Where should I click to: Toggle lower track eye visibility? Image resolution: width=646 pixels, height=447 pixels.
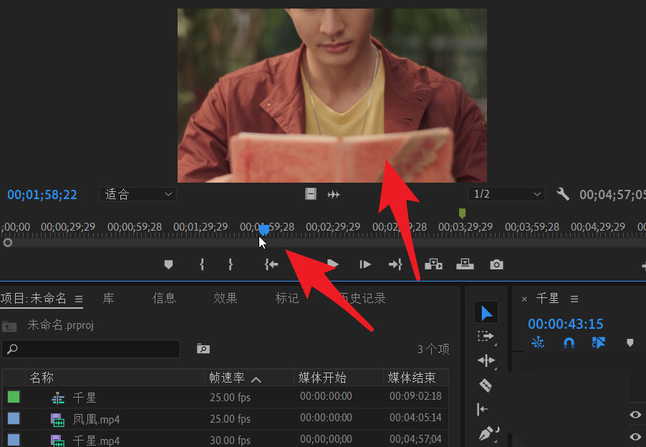point(635,437)
